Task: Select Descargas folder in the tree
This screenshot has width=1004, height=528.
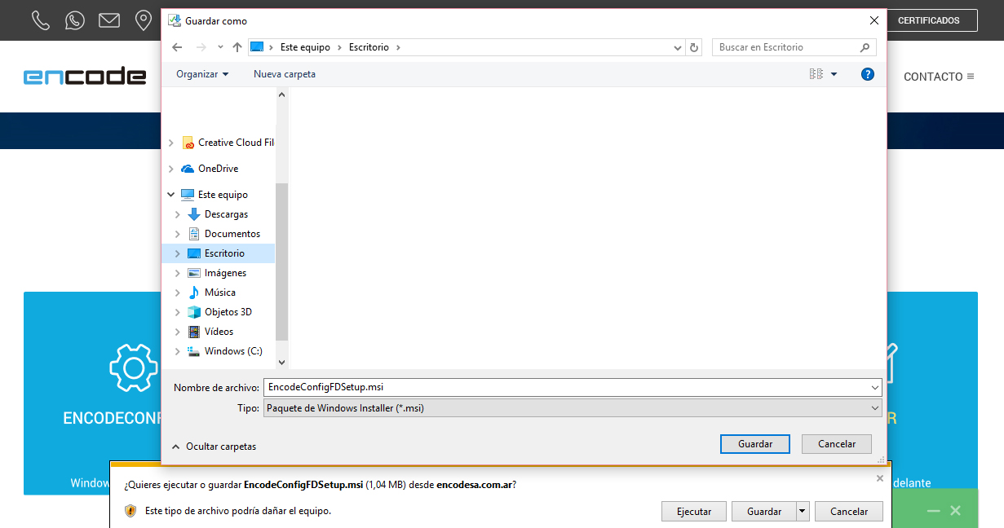Action: [226, 214]
